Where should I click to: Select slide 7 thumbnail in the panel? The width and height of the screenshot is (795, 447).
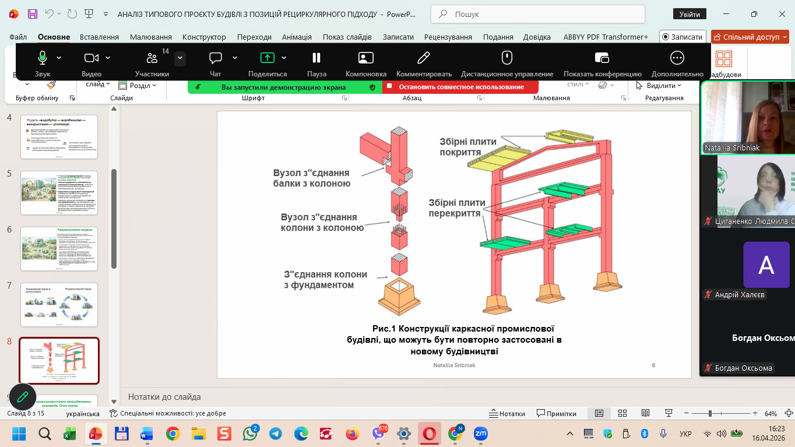[59, 305]
